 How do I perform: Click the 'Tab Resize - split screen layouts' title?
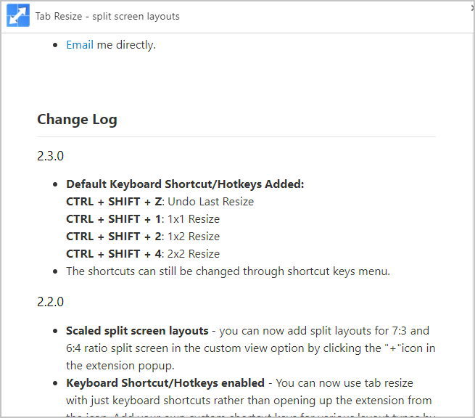pos(107,16)
